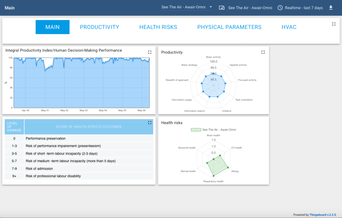The image size is (342, 218).
Task: Maximize the Productivity radar widget
Action: pyautogui.click(x=263, y=52)
